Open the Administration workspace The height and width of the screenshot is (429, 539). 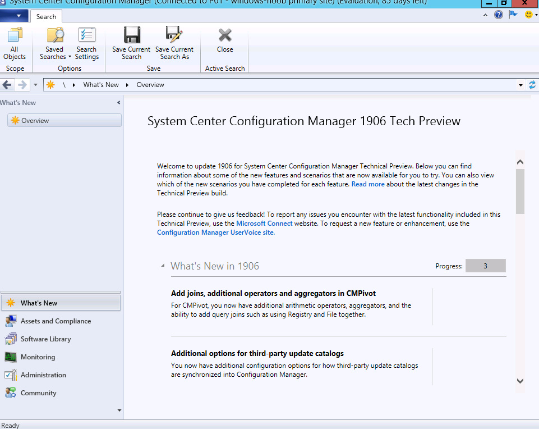point(61,375)
